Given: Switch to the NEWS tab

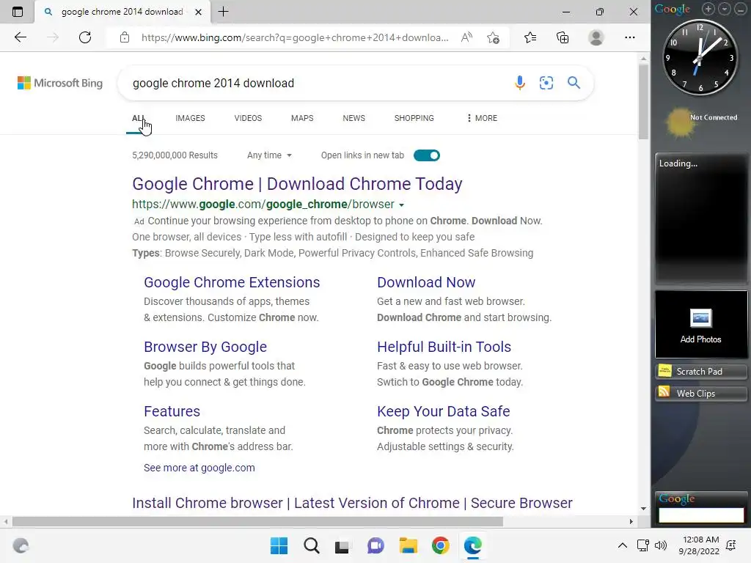Looking at the screenshot, I should (x=354, y=118).
